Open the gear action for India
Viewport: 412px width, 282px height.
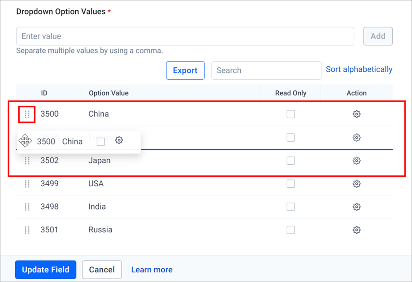click(357, 207)
